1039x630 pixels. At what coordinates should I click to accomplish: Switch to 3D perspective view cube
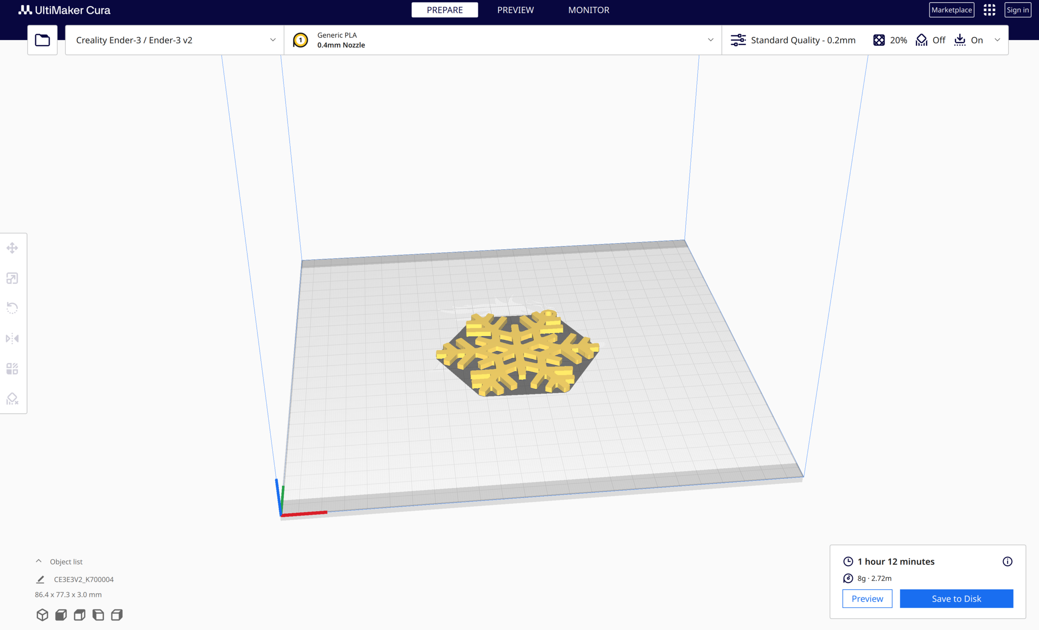42,615
